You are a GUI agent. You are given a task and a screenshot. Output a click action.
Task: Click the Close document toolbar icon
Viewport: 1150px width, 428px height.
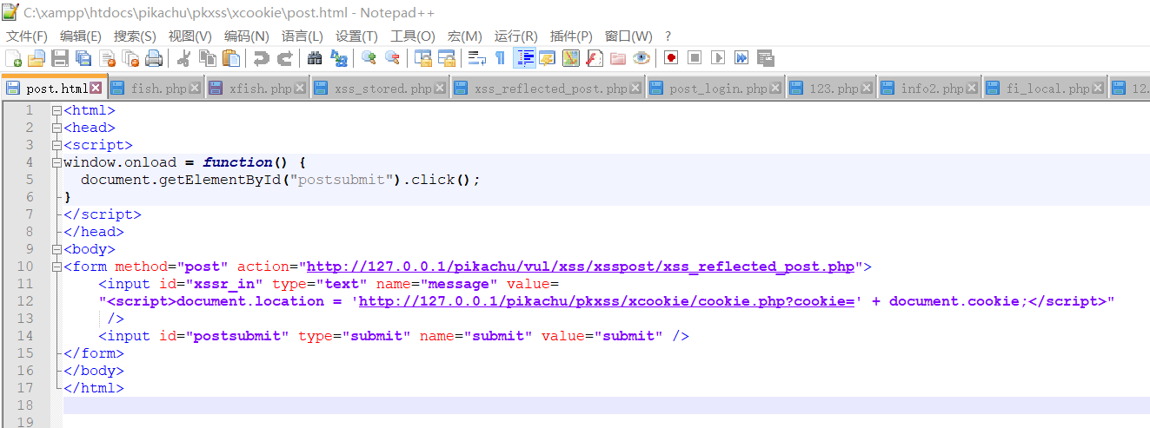[x=107, y=58]
